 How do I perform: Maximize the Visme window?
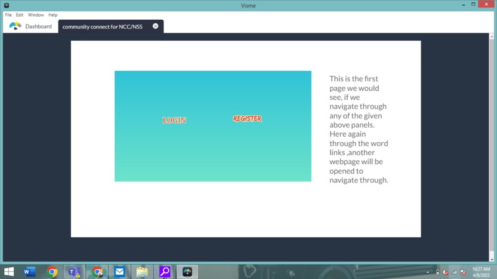coord(473,4)
